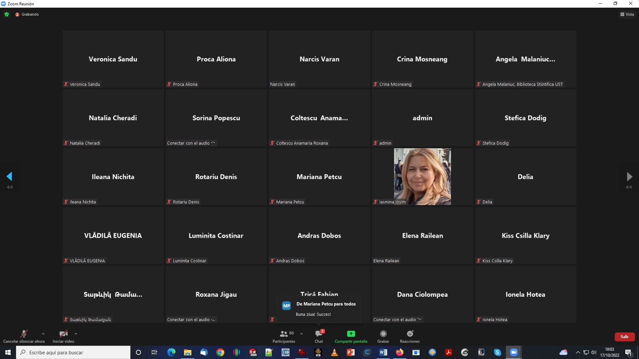639x359 pixels.
Task: Click the green encryption shield icon
Action: (7, 14)
